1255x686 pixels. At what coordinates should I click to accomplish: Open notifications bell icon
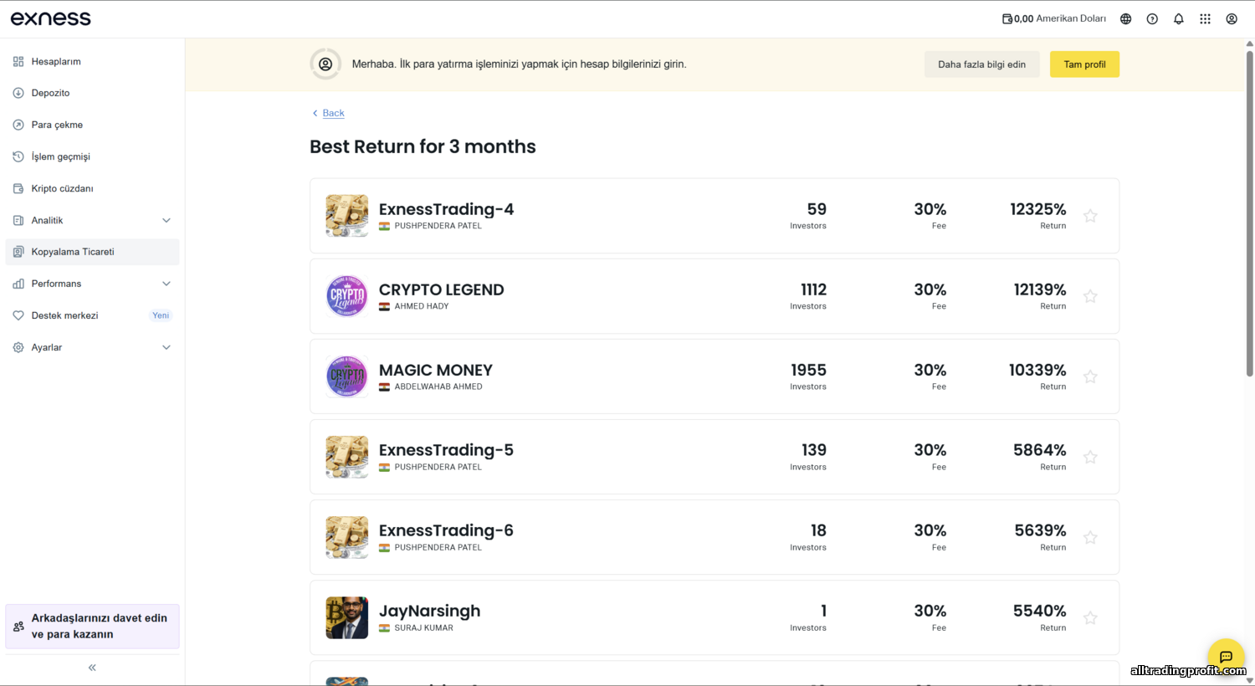(x=1178, y=18)
